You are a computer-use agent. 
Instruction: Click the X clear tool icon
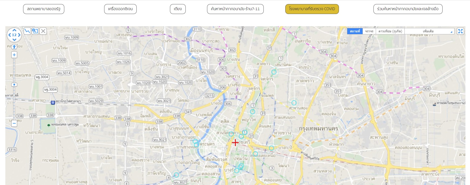(x=43, y=31)
